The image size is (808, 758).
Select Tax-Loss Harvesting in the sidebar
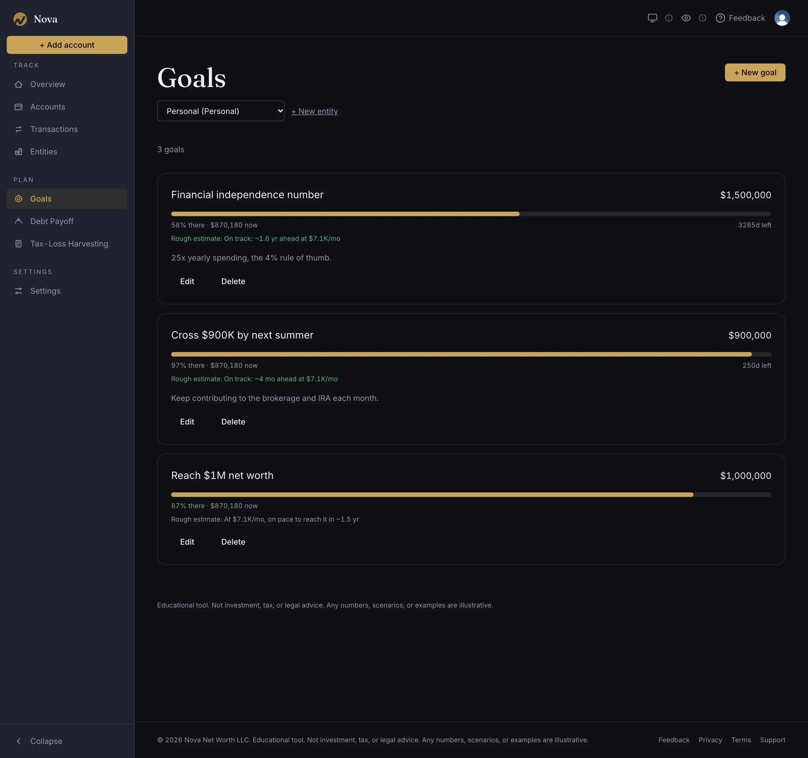coord(67,244)
